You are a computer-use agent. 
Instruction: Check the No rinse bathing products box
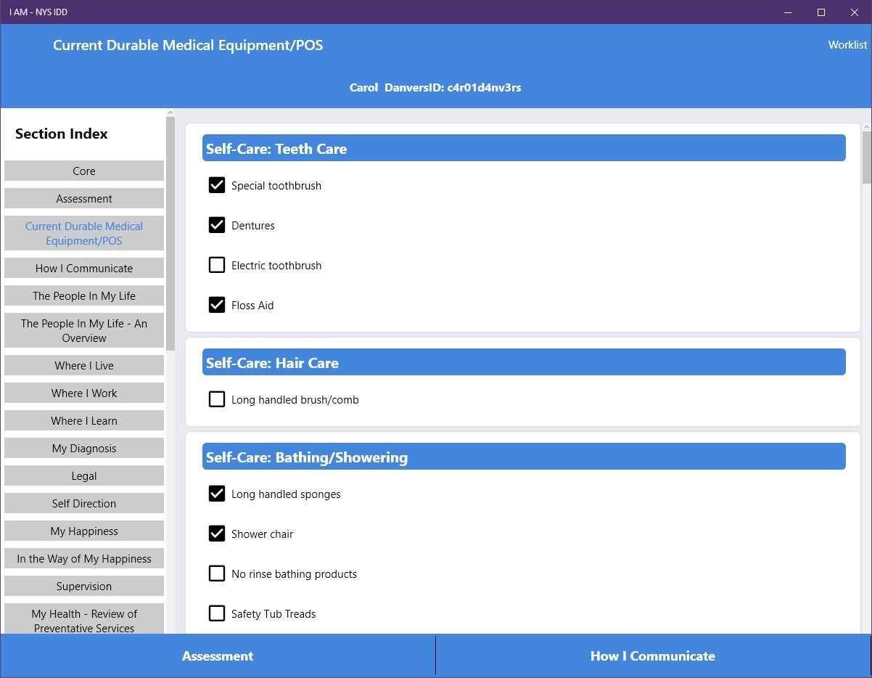point(216,573)
